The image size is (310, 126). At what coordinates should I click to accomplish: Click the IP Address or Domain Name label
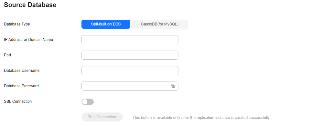(28, 40)
